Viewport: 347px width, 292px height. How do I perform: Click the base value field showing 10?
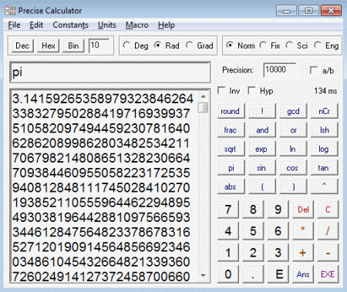(99, 45)
